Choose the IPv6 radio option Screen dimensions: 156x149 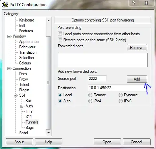(x=121, y=101)
